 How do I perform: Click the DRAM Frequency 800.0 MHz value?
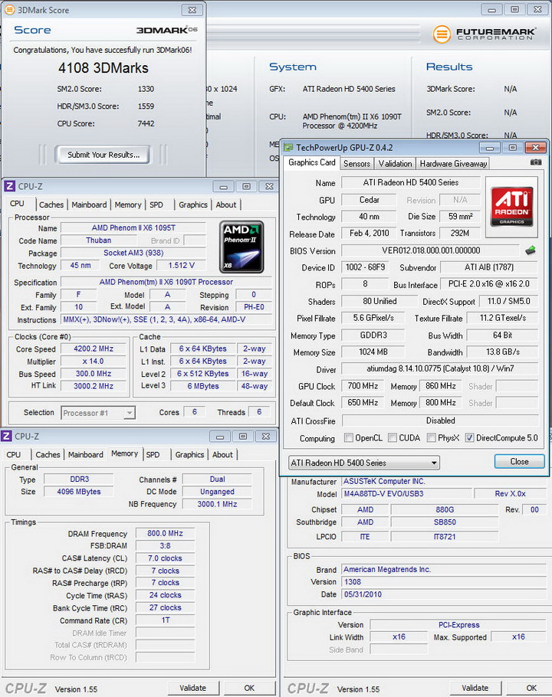click(165, 533)
